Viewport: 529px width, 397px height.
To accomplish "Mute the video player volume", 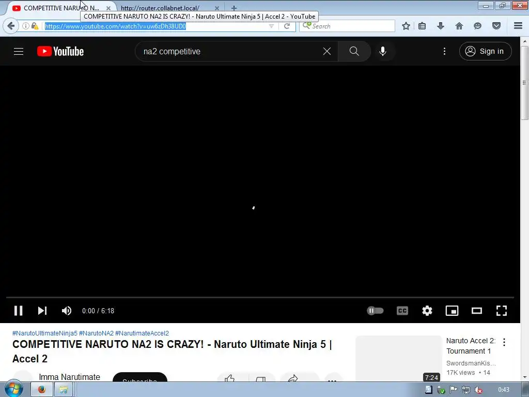I will pos(67,311).
